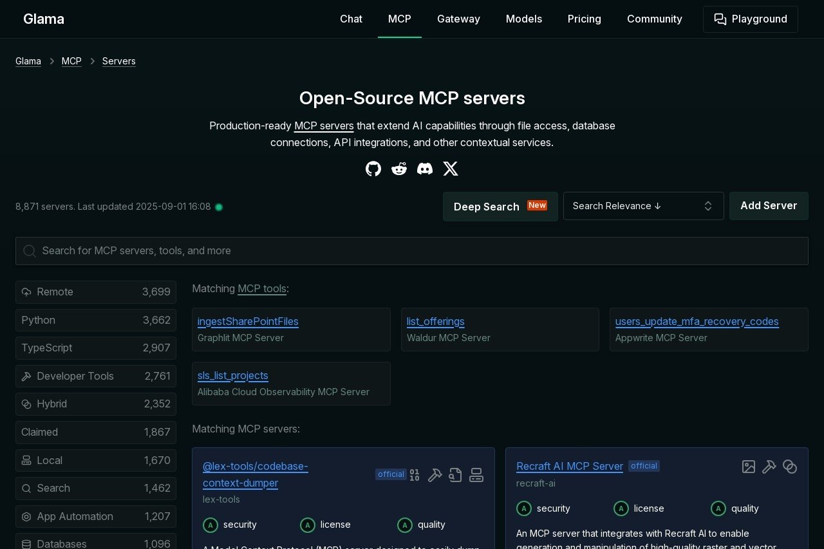Select the MCP nav tab
The height and width of the screenshot is (549, 824).
click(x=400, y=19)
